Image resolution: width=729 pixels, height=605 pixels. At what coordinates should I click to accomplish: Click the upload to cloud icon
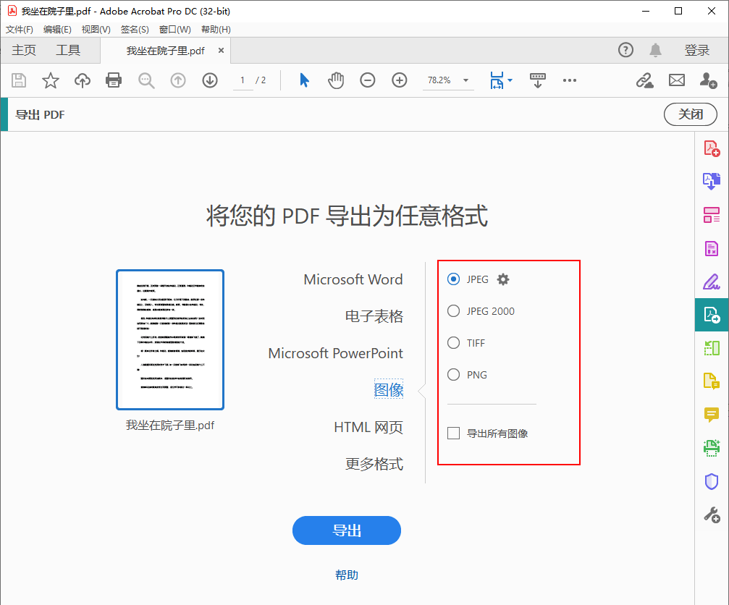[83, 80]
